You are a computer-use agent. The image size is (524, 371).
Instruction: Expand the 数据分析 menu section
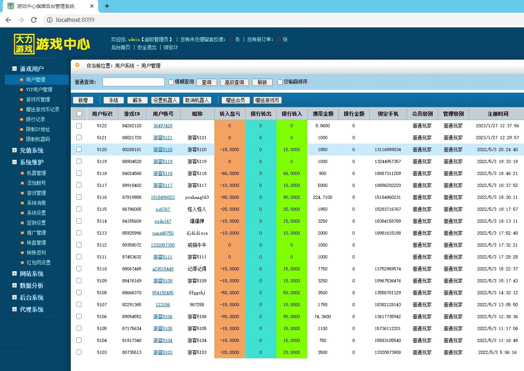pos(14,286)
